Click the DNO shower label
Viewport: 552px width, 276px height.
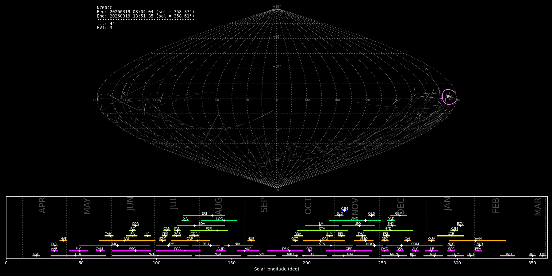point(508,254)
